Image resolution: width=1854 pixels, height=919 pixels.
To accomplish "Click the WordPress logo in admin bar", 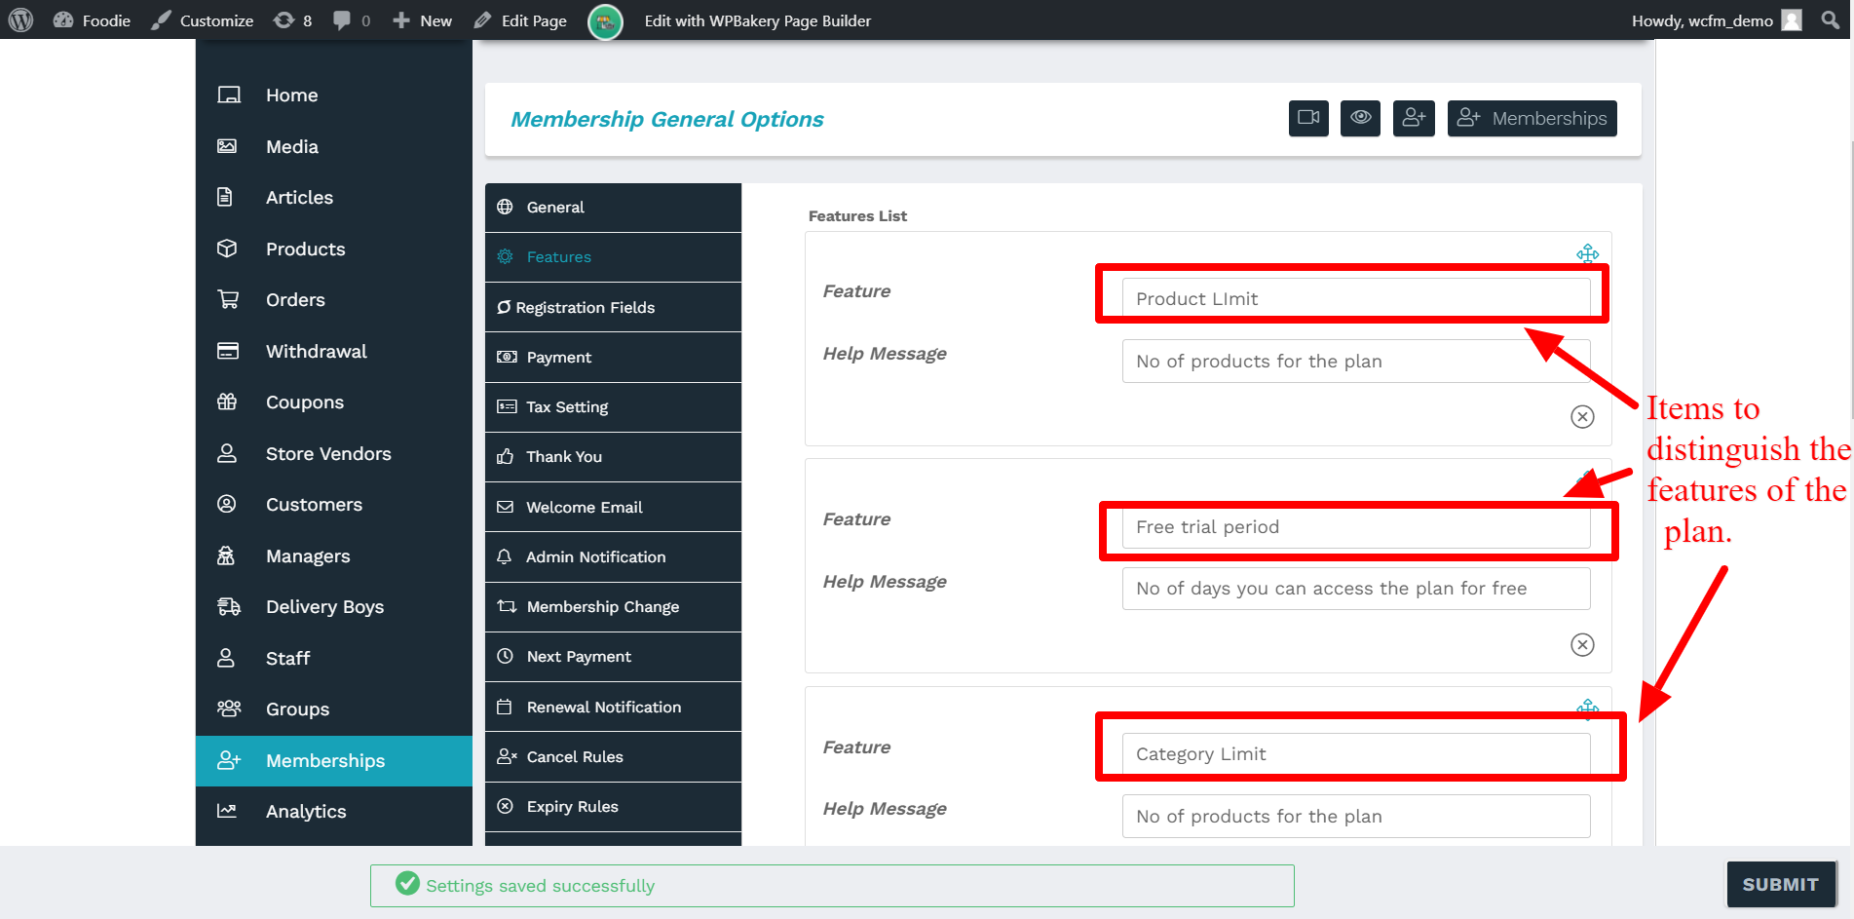I will 20,20.
